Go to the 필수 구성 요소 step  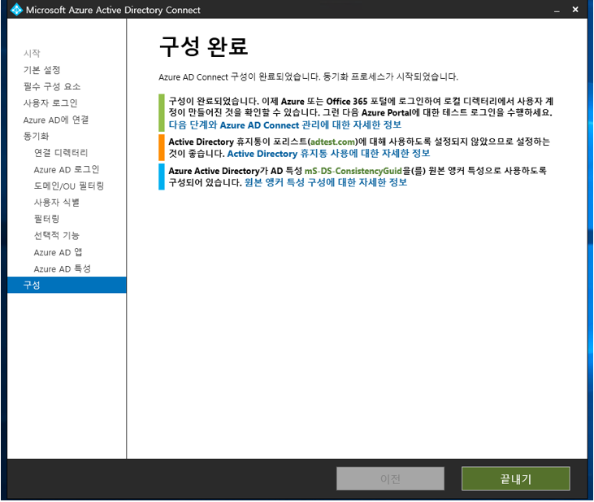click(x=52, y=86)
